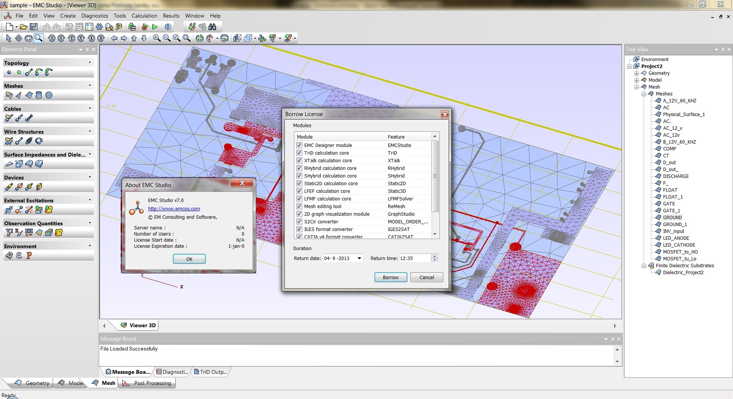Collapse the Topology section in Elements Panel
Viewport: 733px width, 399px height.
(x=90, y=63)
